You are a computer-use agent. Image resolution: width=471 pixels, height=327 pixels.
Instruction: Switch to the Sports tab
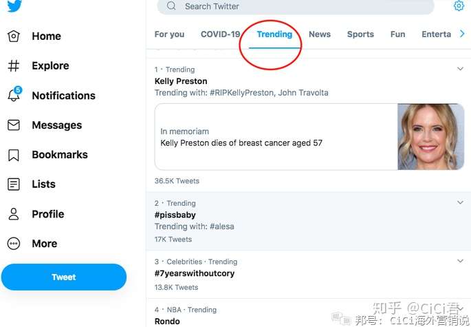pos(360,34)
